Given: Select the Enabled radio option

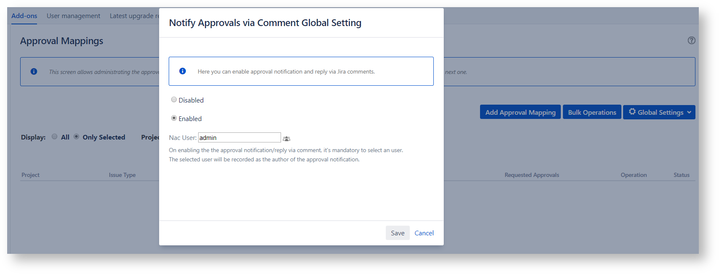Looking at the screenshot, I should point(174,118).
